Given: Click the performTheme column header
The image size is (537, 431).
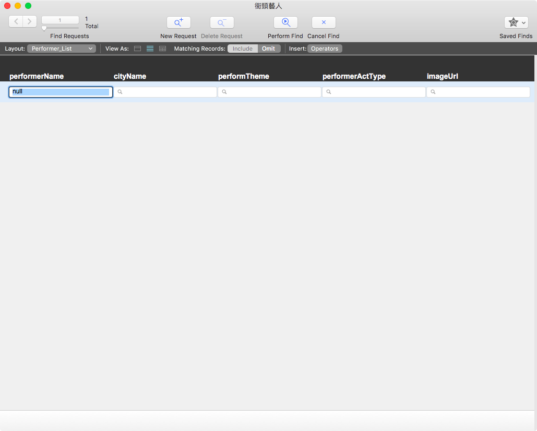Looking at the screenshot, I should coord(244,76).
